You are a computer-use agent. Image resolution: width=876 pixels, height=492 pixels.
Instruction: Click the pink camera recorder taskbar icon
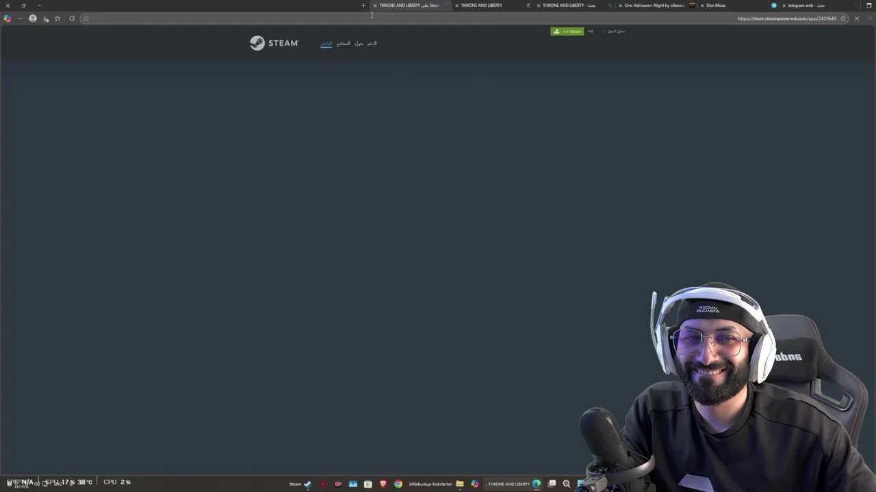(338, 484)
